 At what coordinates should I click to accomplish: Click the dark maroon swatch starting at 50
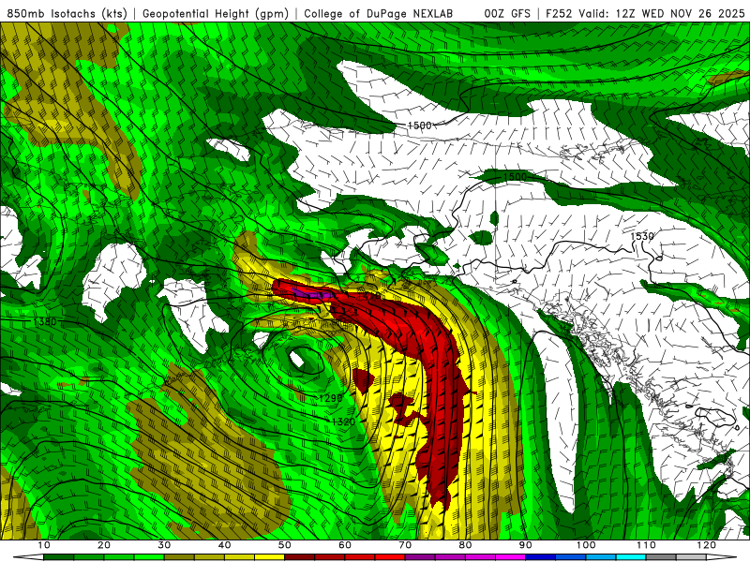click(300, 557)
